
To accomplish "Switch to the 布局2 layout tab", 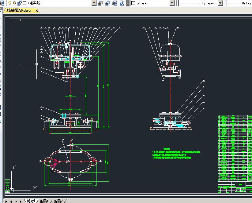I will pyautogui.click(x=58, y=201).
